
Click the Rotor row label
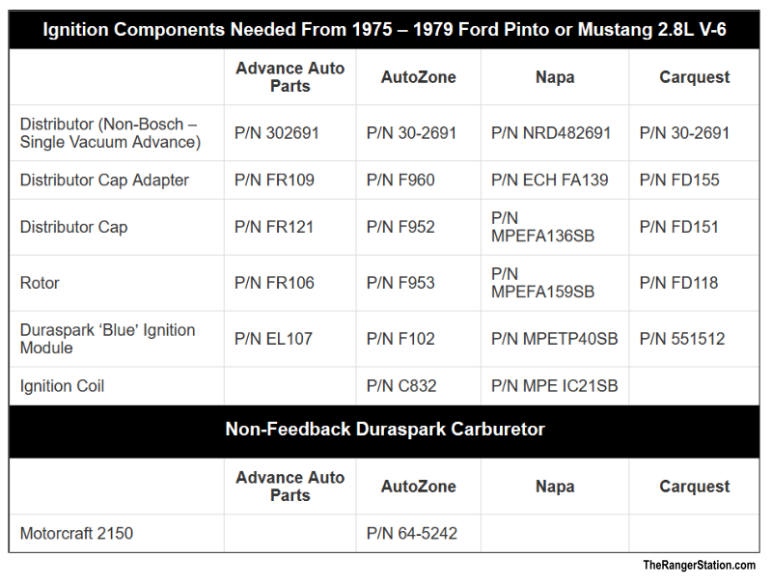pos(40,283)
